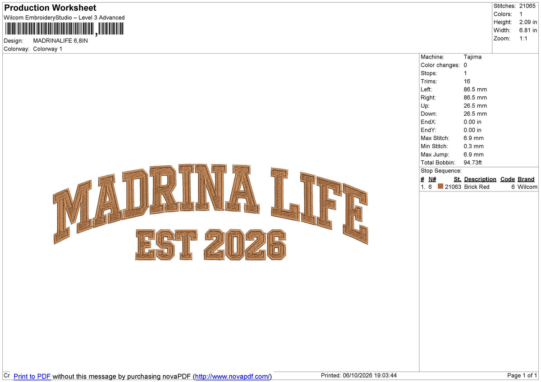
Task: Select the Left value 86.5 mm
Action: 475,89
